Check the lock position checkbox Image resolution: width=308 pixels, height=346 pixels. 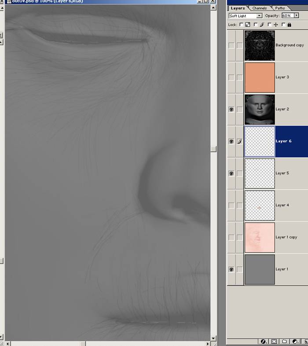point(270,25)
